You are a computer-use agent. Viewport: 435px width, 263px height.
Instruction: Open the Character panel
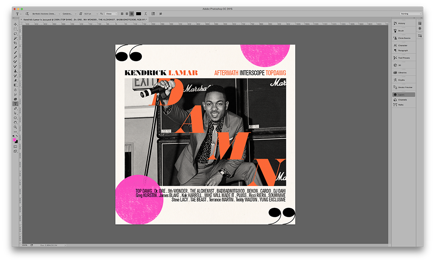[404, 45]
